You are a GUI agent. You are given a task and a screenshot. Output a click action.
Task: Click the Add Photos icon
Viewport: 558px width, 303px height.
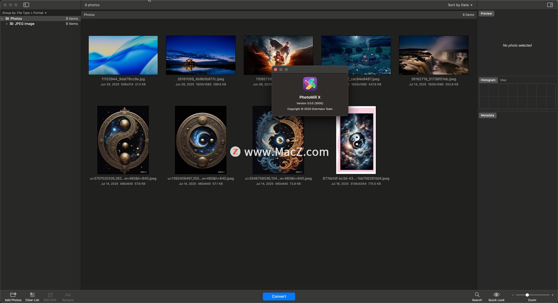pyautogui.click(x=13, y=295)
